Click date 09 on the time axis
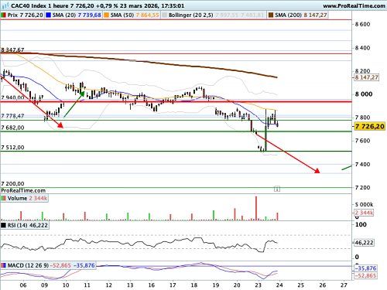 [44, 285]
